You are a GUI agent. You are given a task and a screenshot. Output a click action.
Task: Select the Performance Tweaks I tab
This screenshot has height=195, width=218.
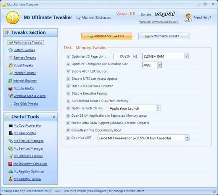pos(107,37)
